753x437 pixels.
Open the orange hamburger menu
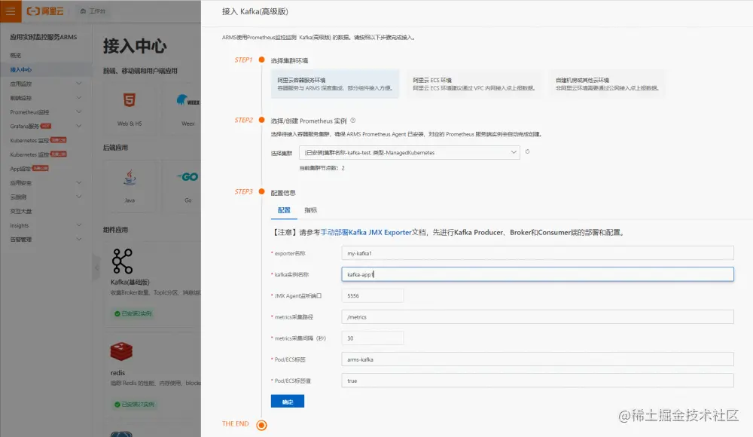(x=11, y=11)
